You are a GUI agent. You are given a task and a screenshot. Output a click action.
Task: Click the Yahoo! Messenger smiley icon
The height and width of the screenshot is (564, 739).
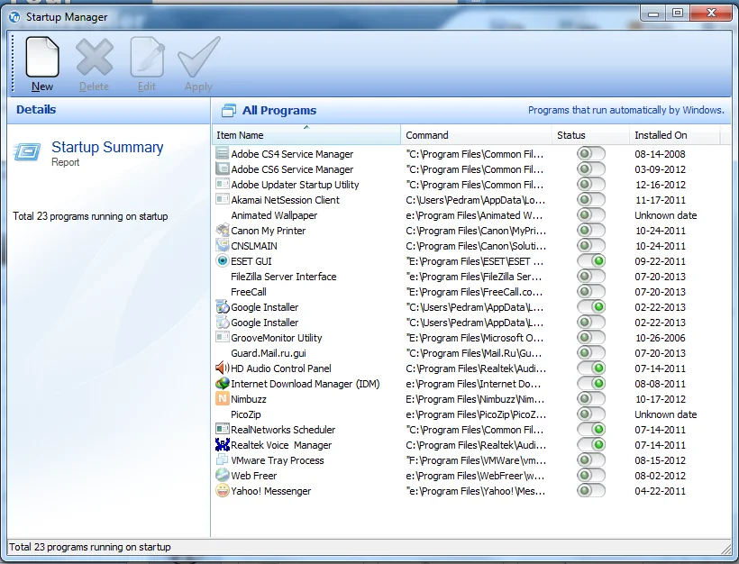click(222, 490)
